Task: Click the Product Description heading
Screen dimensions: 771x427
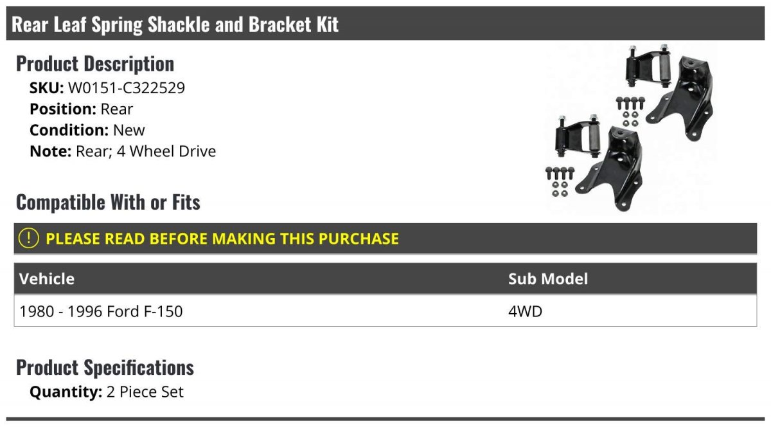Action: pos(95,64)
